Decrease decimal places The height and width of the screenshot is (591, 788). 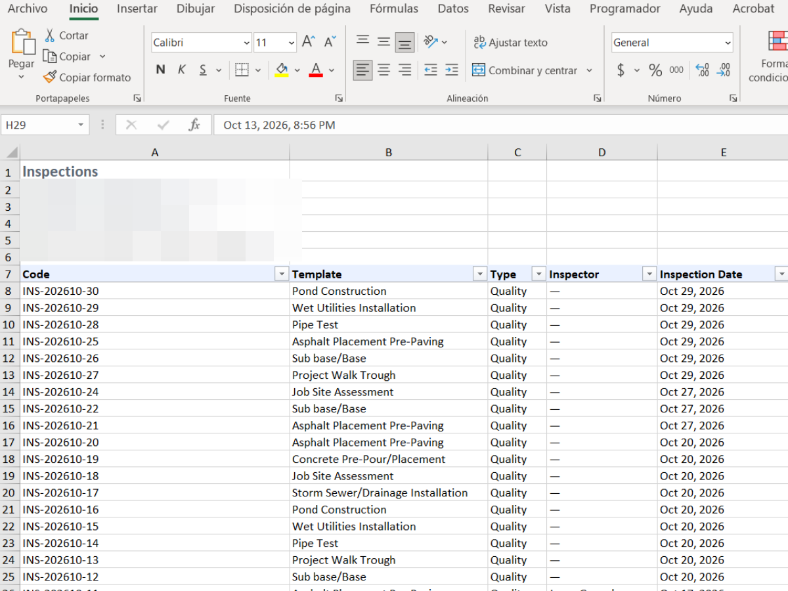(724, 70)
